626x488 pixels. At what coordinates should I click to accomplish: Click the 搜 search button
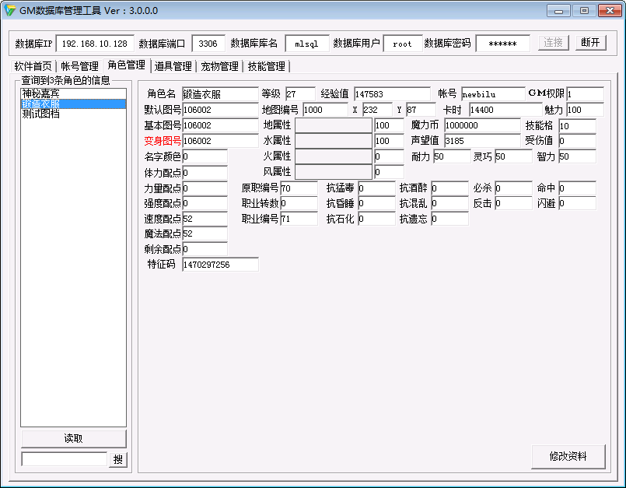[x=117, y=459]
